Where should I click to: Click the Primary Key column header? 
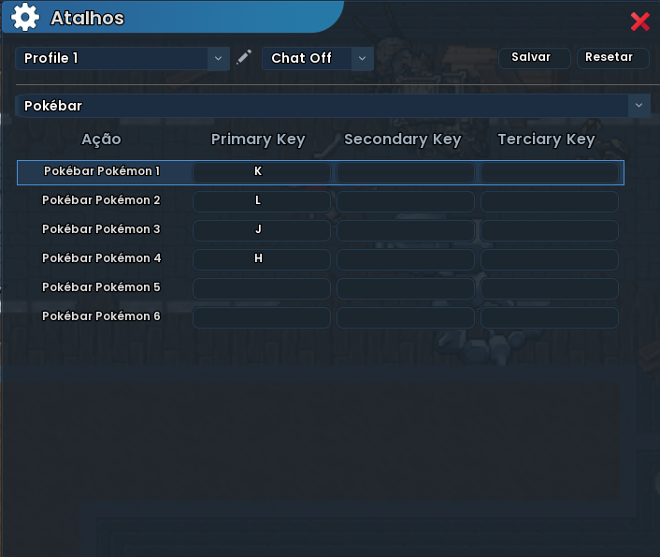(x=258, y=139)
